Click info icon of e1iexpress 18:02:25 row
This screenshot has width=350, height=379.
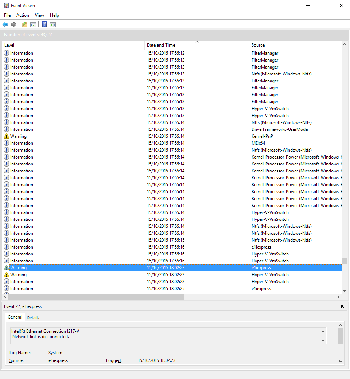(7, 288)
